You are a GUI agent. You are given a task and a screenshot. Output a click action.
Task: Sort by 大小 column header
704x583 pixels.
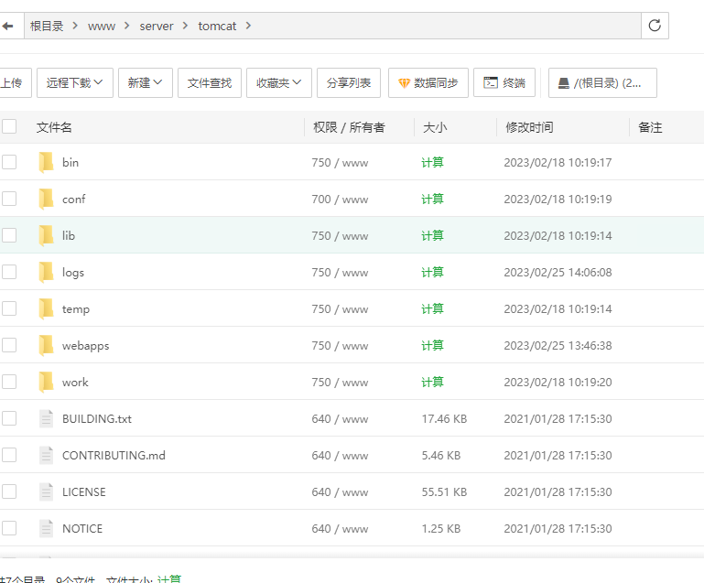coord(435,127)
